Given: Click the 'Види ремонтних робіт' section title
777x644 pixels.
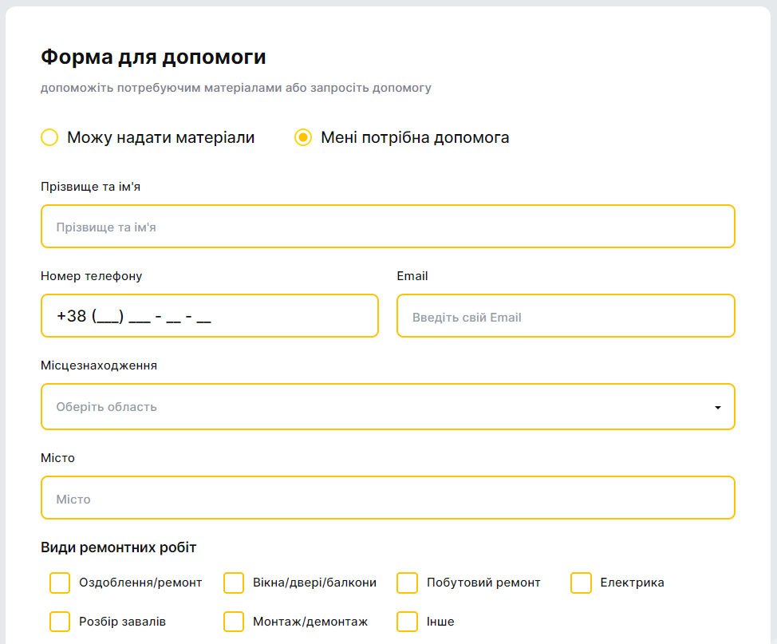Looking at the screenshot, I should [x=118, y=547].
